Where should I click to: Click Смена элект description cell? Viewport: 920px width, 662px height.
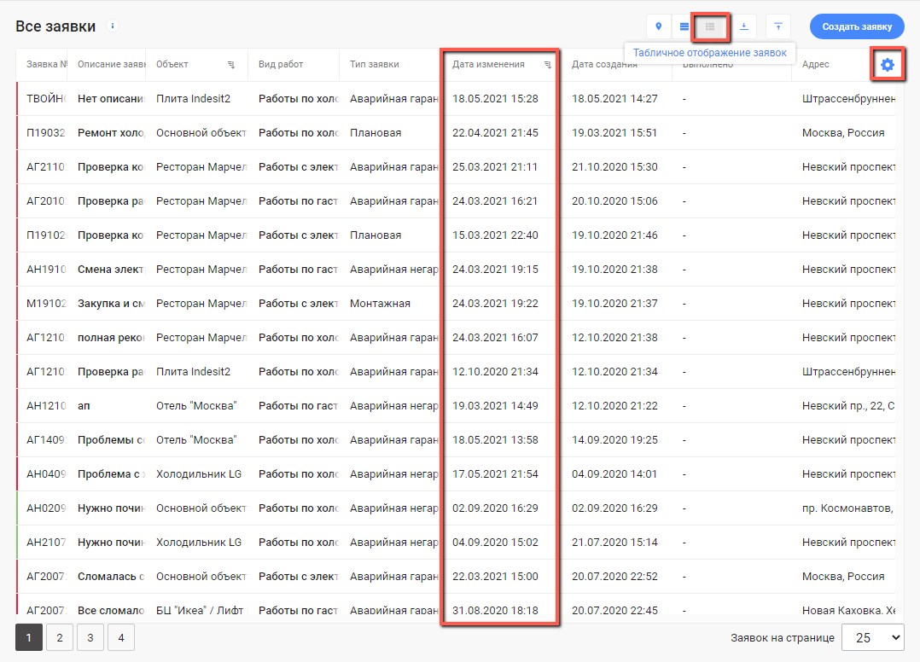[x=111, y=269]
